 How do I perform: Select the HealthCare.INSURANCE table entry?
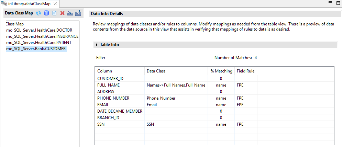tap(42, 36)
